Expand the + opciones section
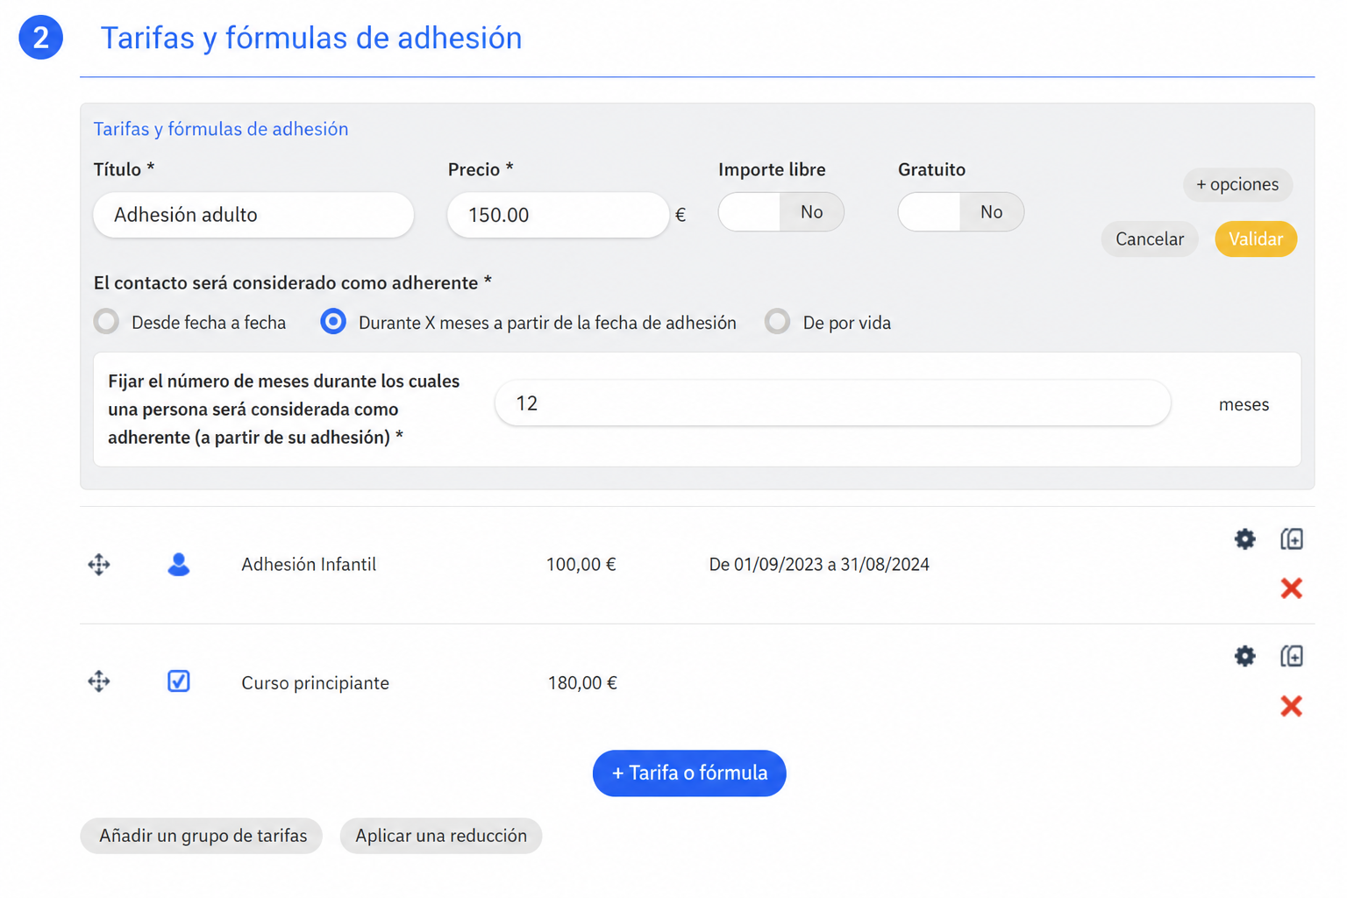 [x=1237, y=184]
